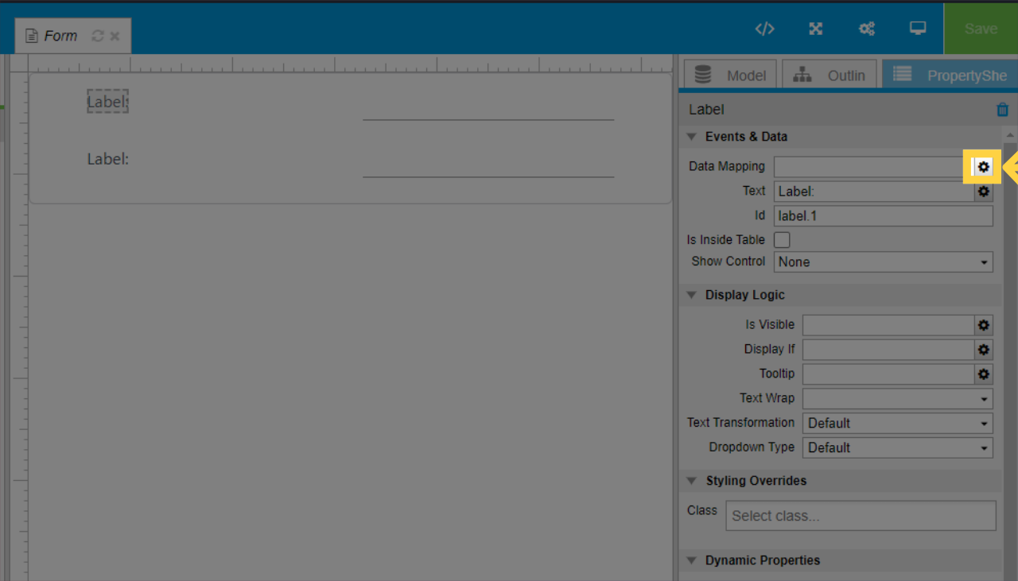
Task: Click the Display If gear icon
Action: pos(984,350)
